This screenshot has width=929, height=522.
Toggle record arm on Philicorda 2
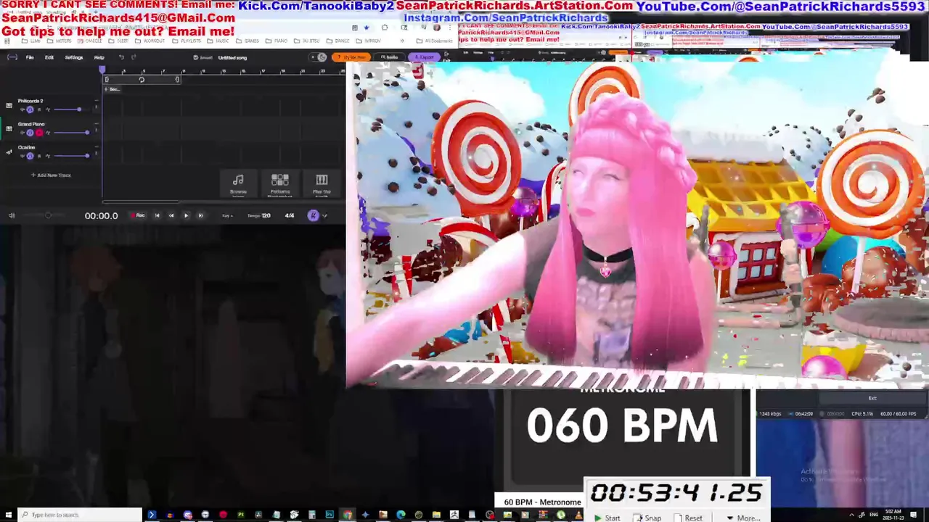pyautogui.click(x=39, y=109)
